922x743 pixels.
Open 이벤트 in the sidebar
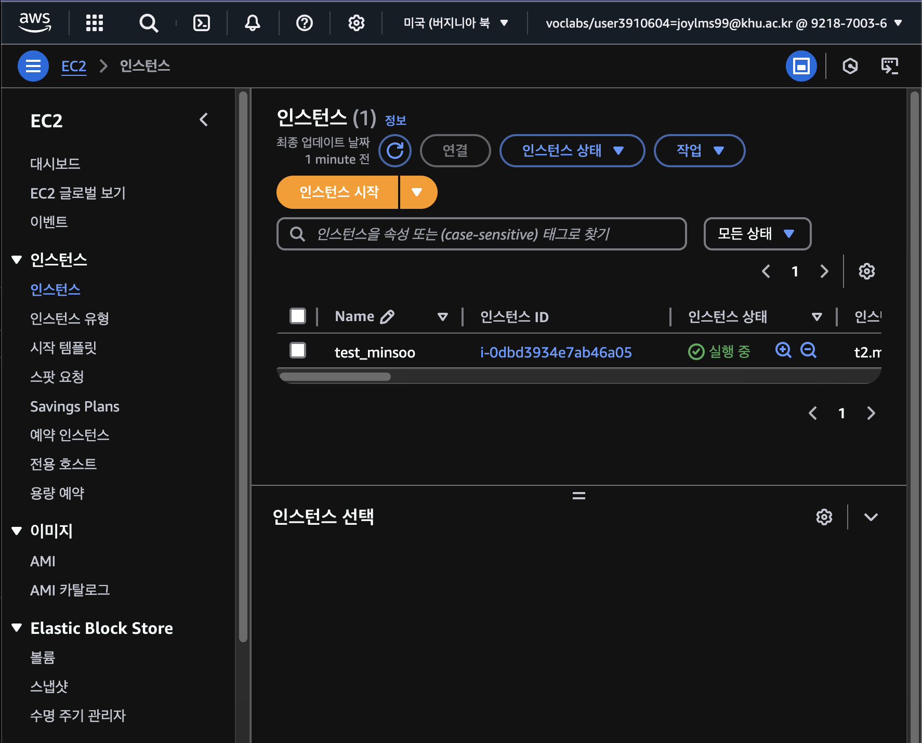(x=49, y=222)
